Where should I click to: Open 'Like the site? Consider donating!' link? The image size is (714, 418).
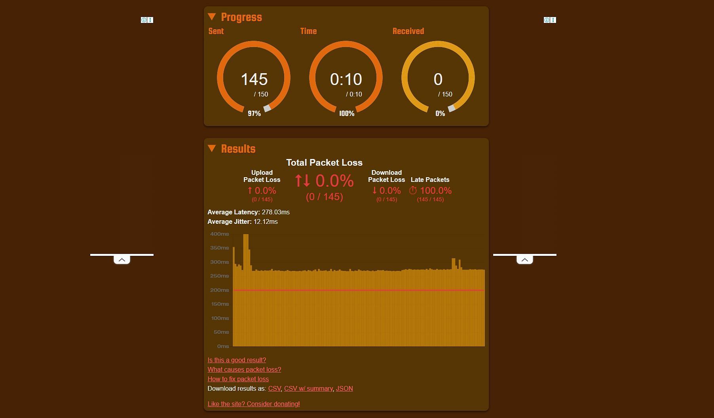253,404
